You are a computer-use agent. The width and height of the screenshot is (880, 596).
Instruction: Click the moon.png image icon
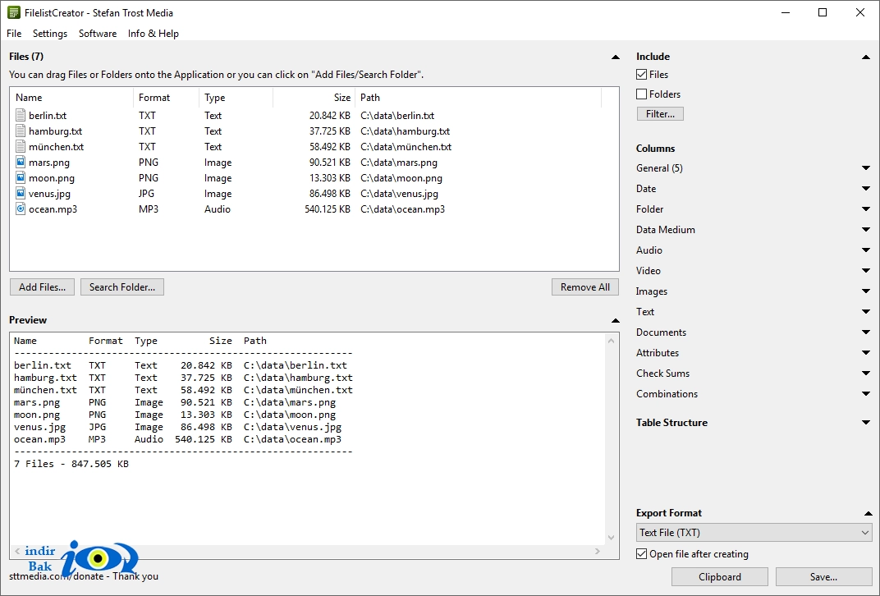tap(21, 178)
